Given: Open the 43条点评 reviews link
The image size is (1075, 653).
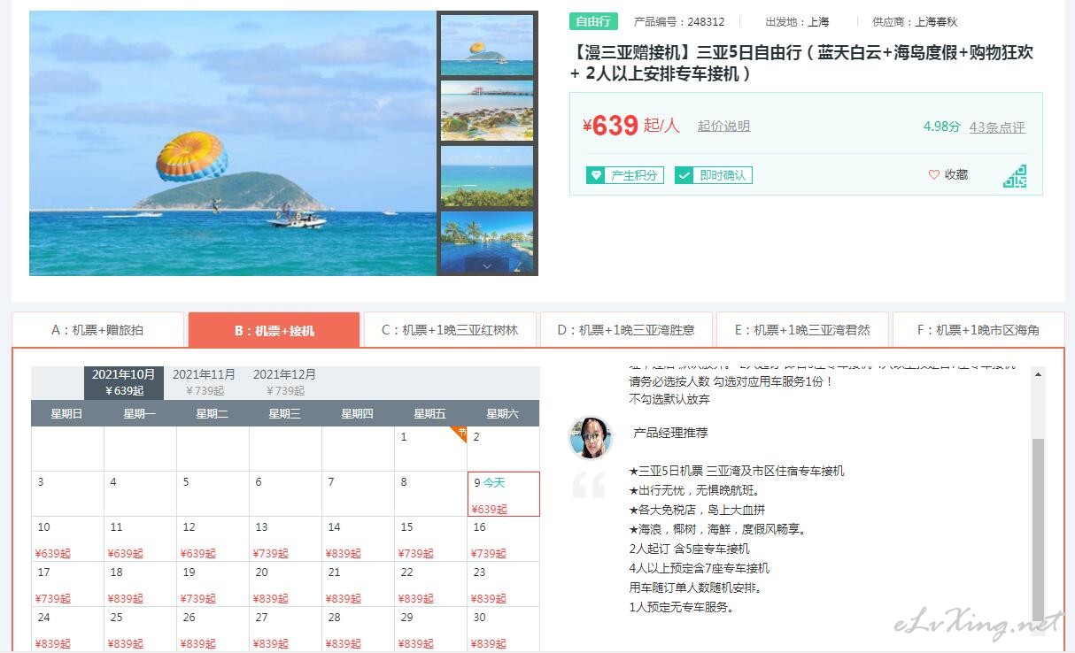Looking at the screenshot, I should [997, 127].
